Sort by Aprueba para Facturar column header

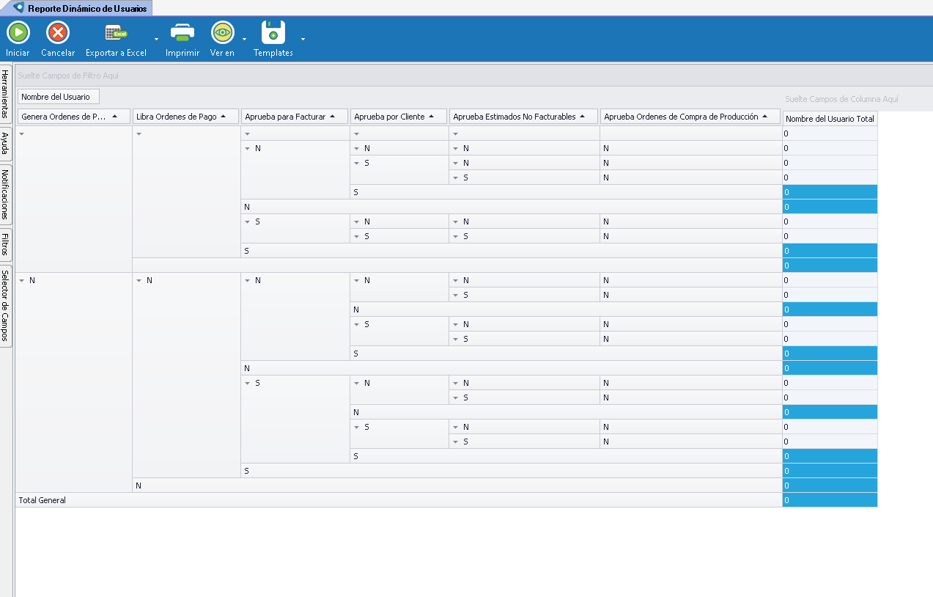point(294,117)
